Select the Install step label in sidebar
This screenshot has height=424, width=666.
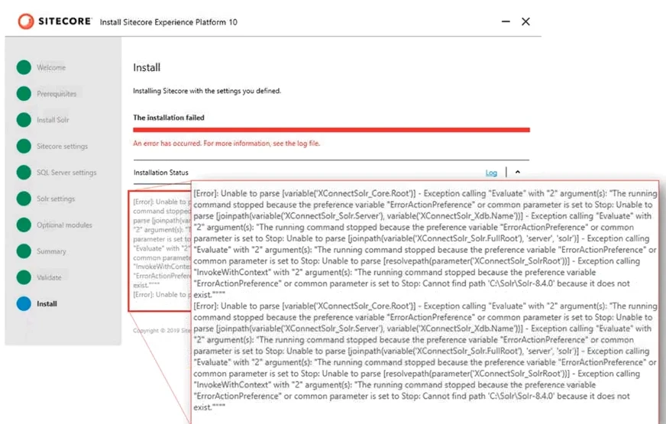coord(47,304)
